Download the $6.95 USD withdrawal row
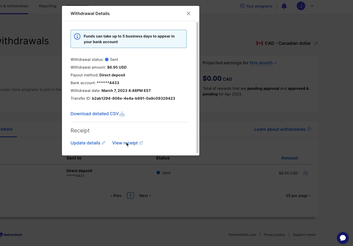The image size is (353, 246). 306,173
